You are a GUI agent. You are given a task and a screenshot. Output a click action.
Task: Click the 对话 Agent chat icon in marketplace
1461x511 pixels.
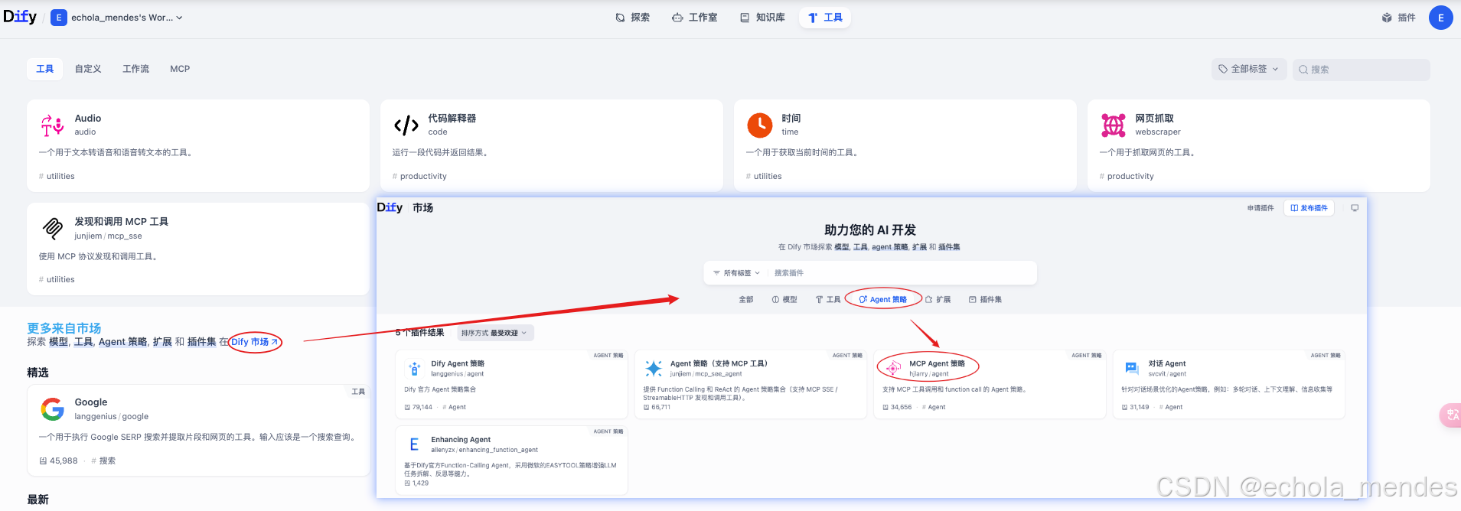point(1132,369)
